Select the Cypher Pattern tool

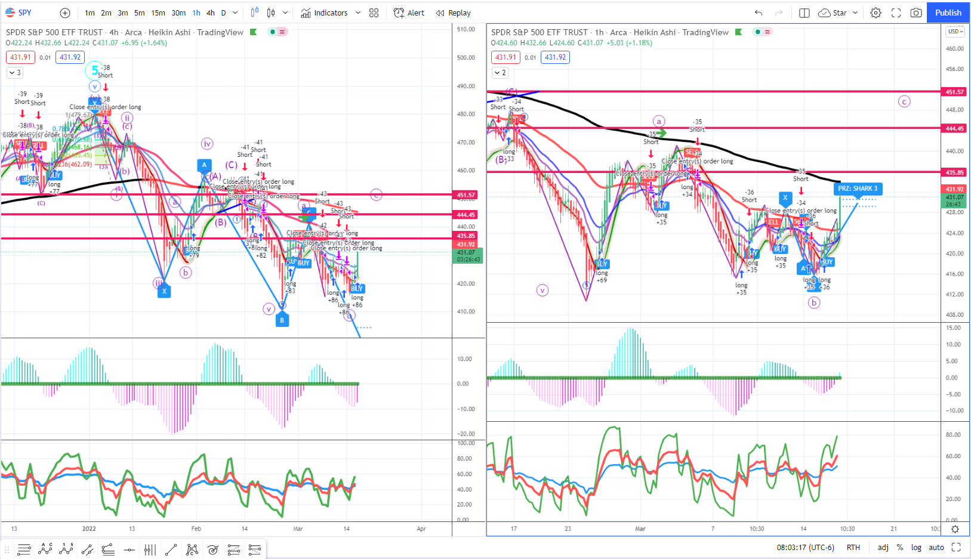(192, 549)
